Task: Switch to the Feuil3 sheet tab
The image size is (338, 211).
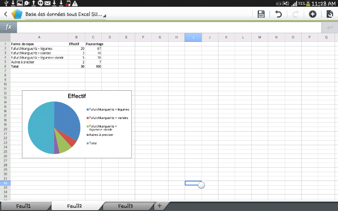Action: pos(125,206)
